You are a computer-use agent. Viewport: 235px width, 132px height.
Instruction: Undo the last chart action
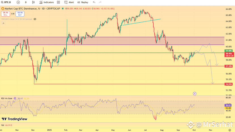coord(94,2)
